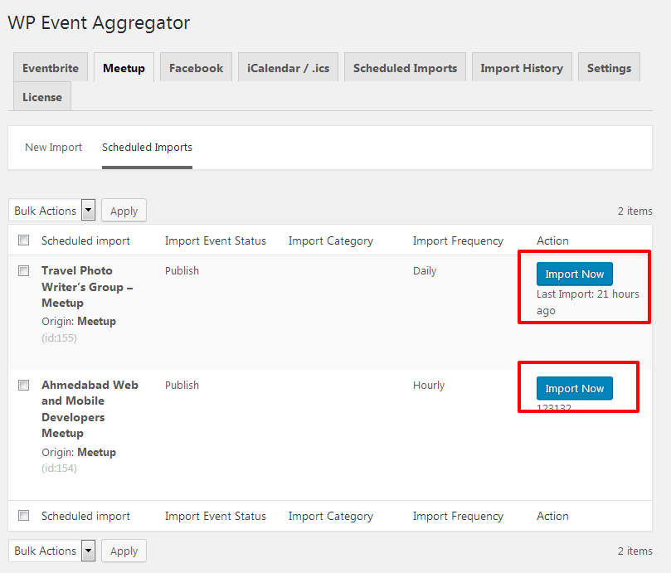
Task: Open the Travel Photo Writer's Group – Meetup title
Action: (x=87, y=287)
